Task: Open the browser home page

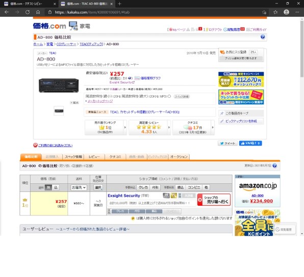Action: point(38,12)
